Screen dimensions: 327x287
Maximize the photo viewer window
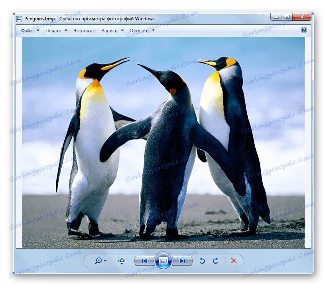point(287,17)
